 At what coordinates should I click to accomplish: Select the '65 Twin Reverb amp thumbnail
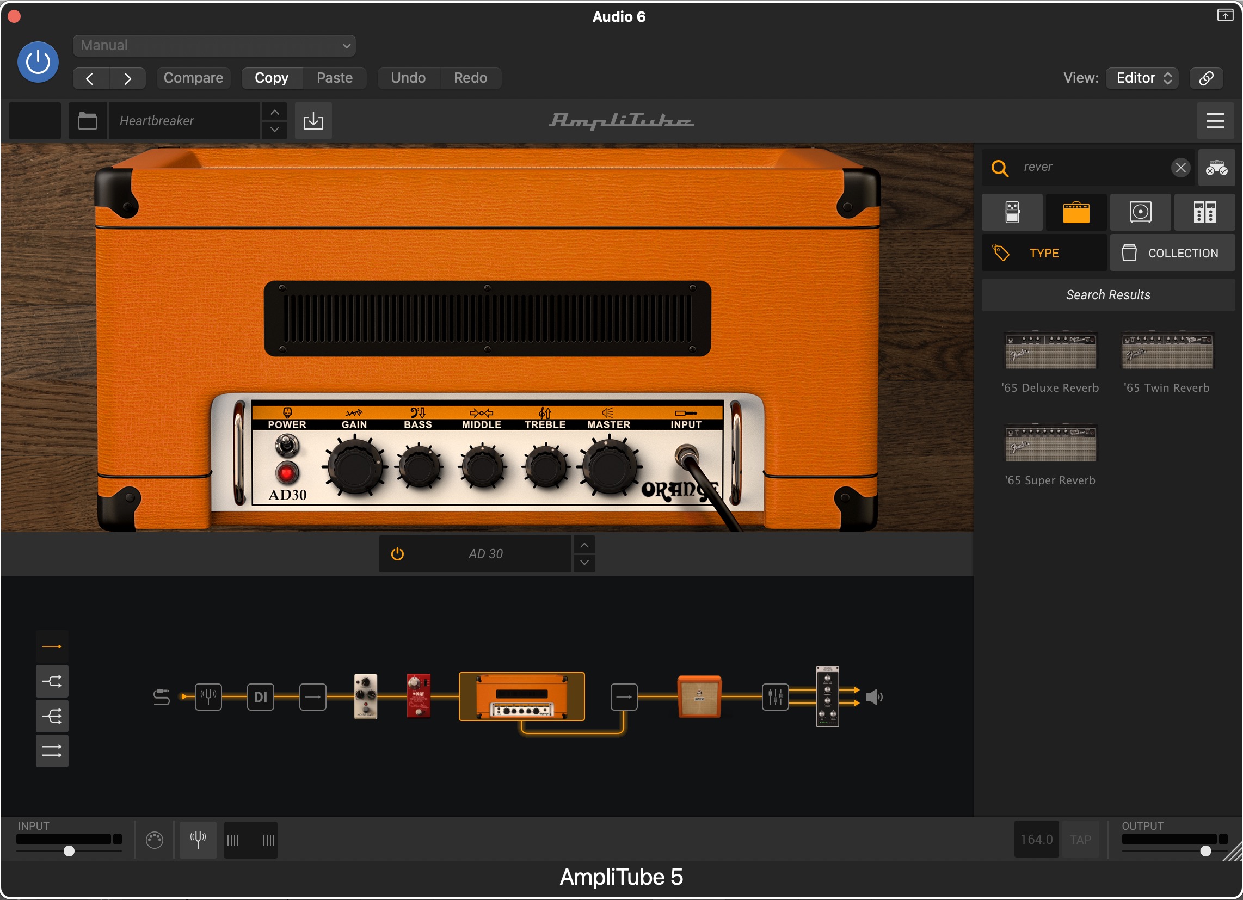1167,350
